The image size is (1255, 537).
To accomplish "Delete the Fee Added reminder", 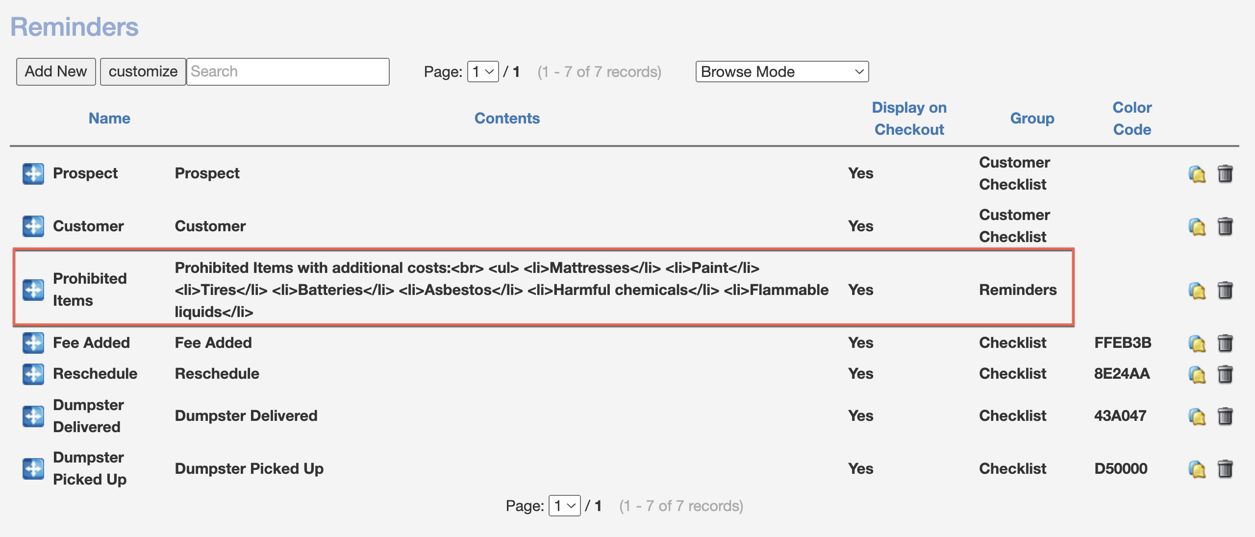I will pyautogui.click(x=1225, y=343).
